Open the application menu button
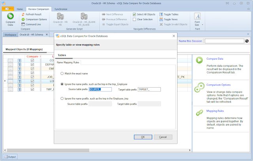This screenshot has height=161, width=253. click(x=8, y=9)
